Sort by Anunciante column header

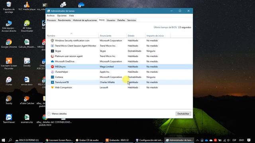[x=112, y=35]
